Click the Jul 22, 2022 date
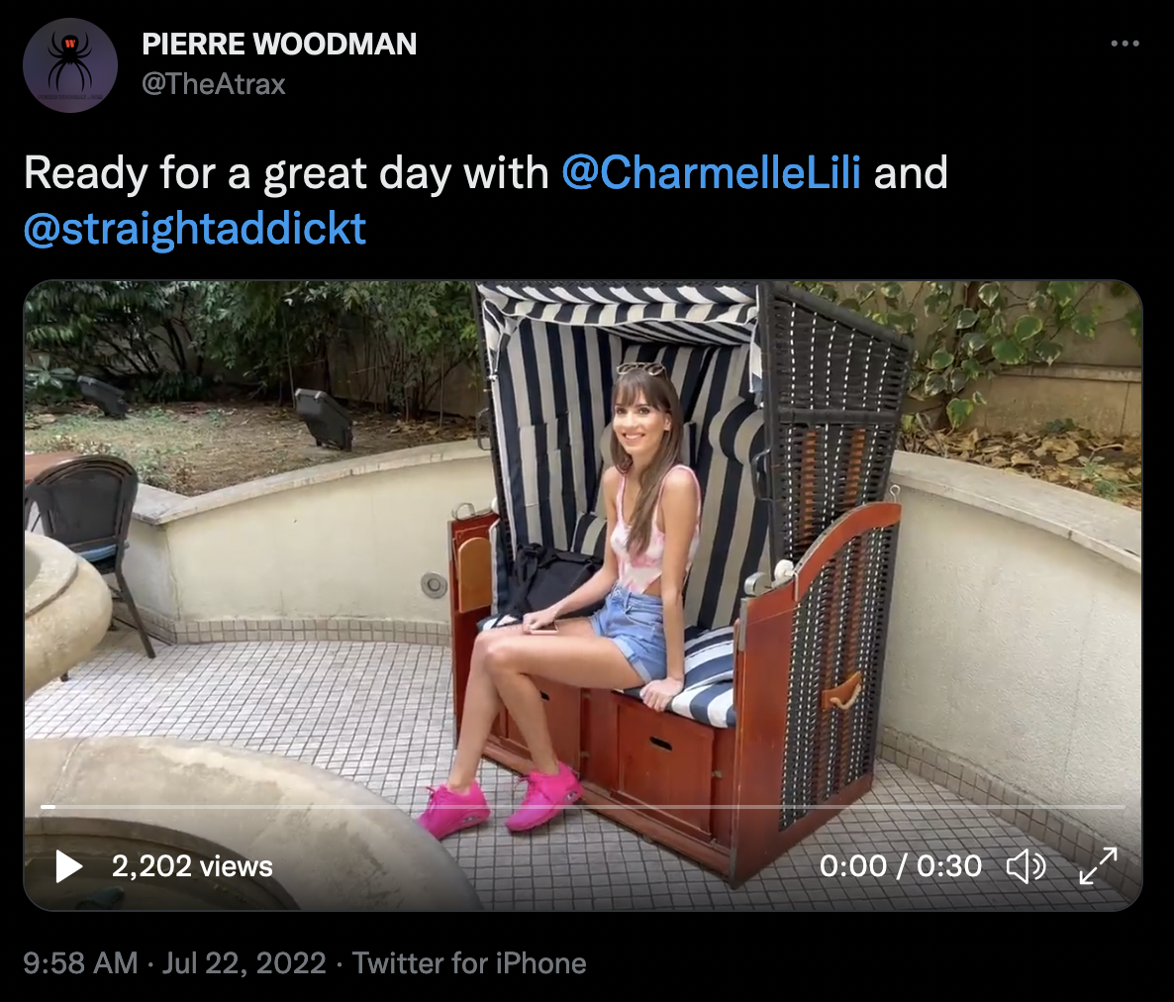Screen dimensions: 1174x1002 pyautogui.click(x=245, y=963)
